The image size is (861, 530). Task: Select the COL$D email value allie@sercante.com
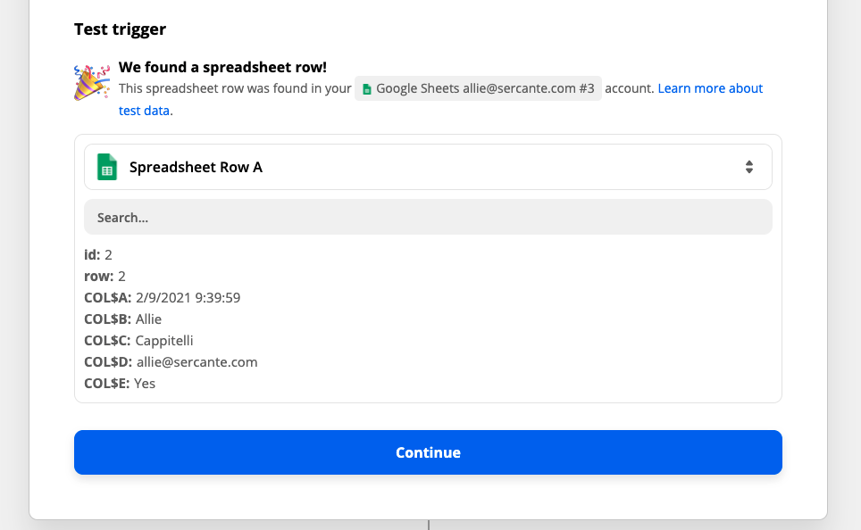point(197,361)
